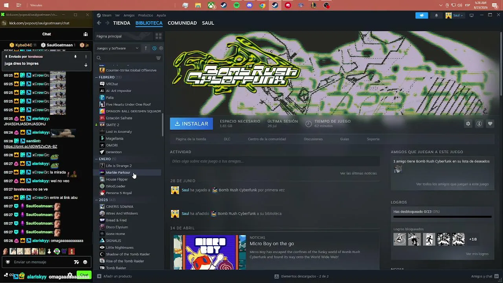Click the Steam announcements megaphone button

pyautogui.click(x=422, y=15)
